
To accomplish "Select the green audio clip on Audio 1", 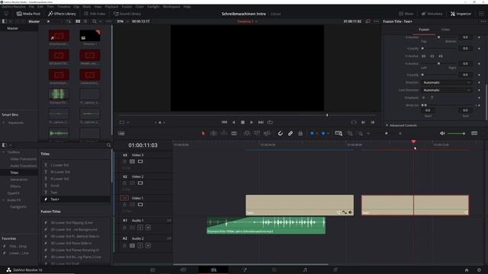I will [266, 225].
